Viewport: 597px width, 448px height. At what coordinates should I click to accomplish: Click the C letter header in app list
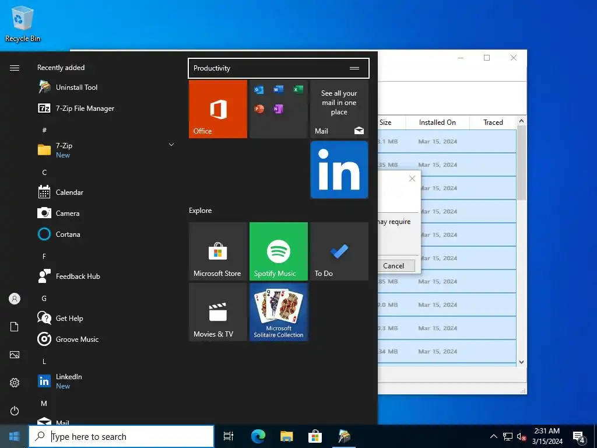coord(44,172)
